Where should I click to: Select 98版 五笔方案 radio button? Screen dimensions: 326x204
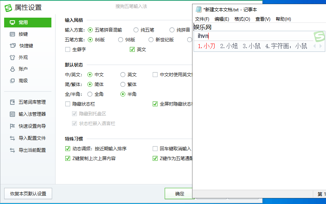121,39
